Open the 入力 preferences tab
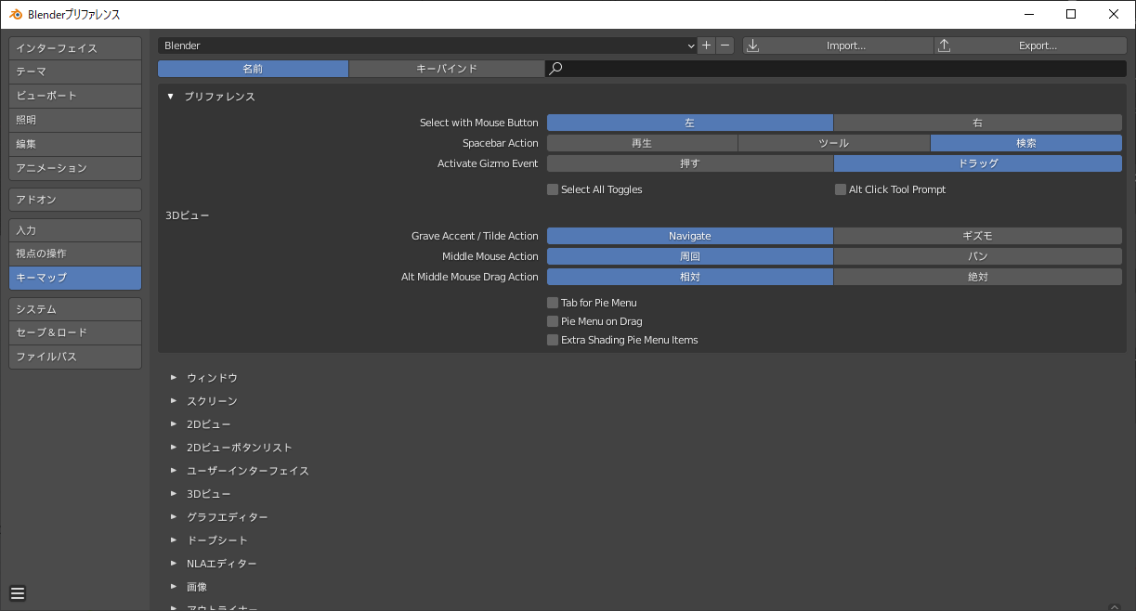 75,230
